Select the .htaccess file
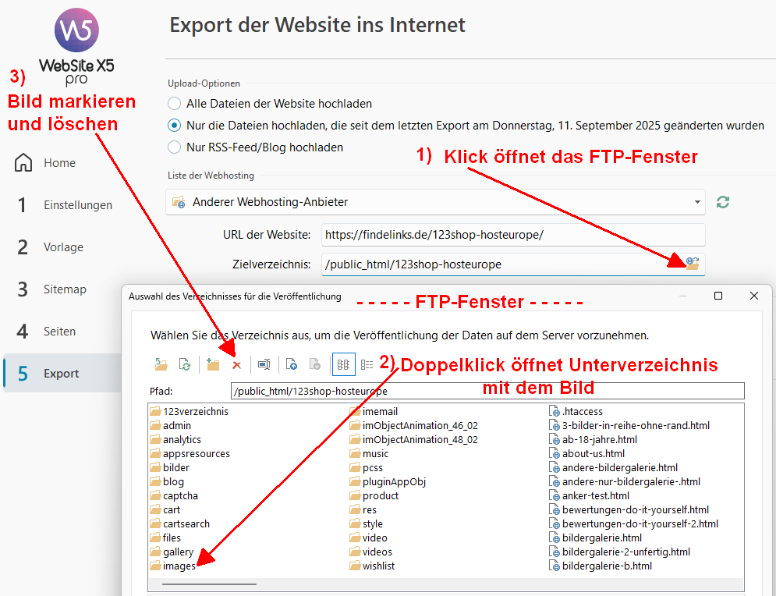 (576, 411)
